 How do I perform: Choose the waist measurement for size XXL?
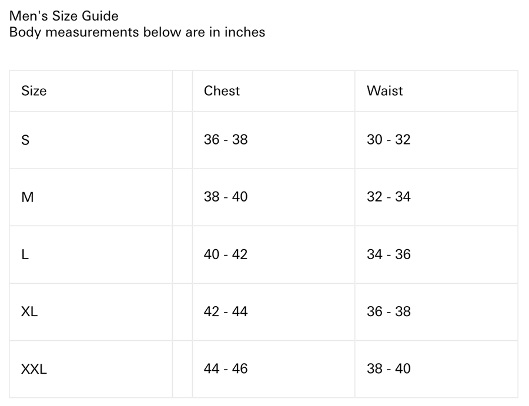point(389,369)
